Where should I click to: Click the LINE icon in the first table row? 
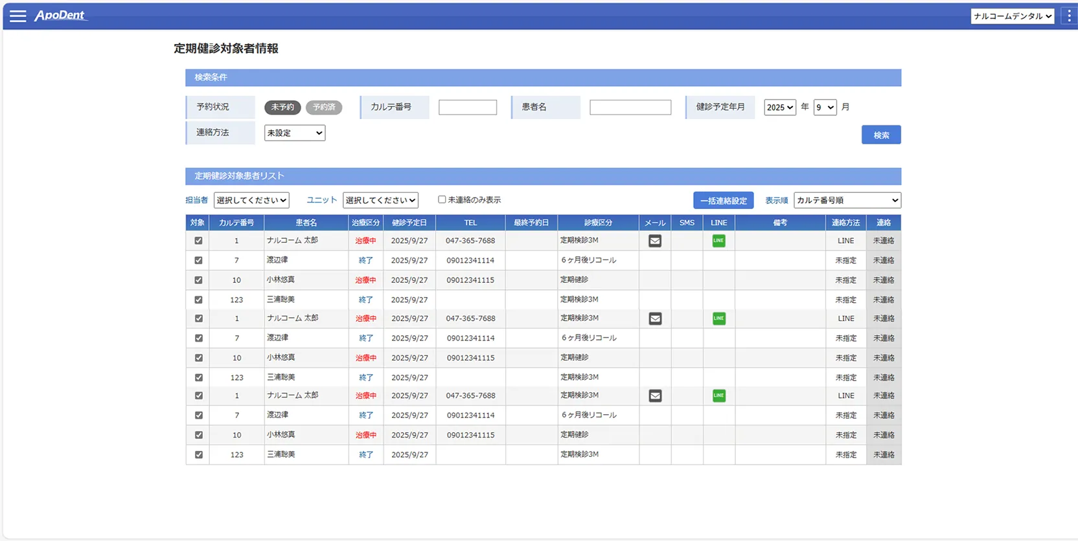[718, 241]
